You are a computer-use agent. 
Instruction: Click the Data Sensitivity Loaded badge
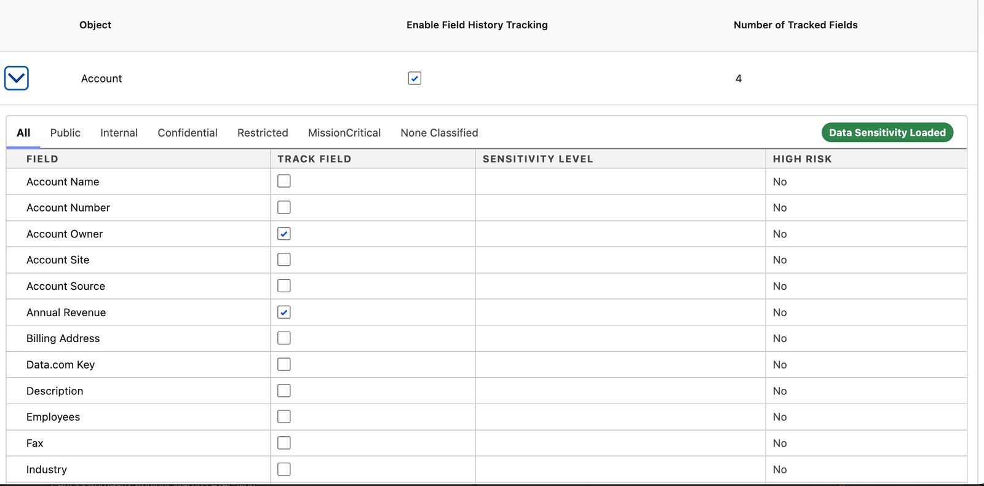point(887,133)
